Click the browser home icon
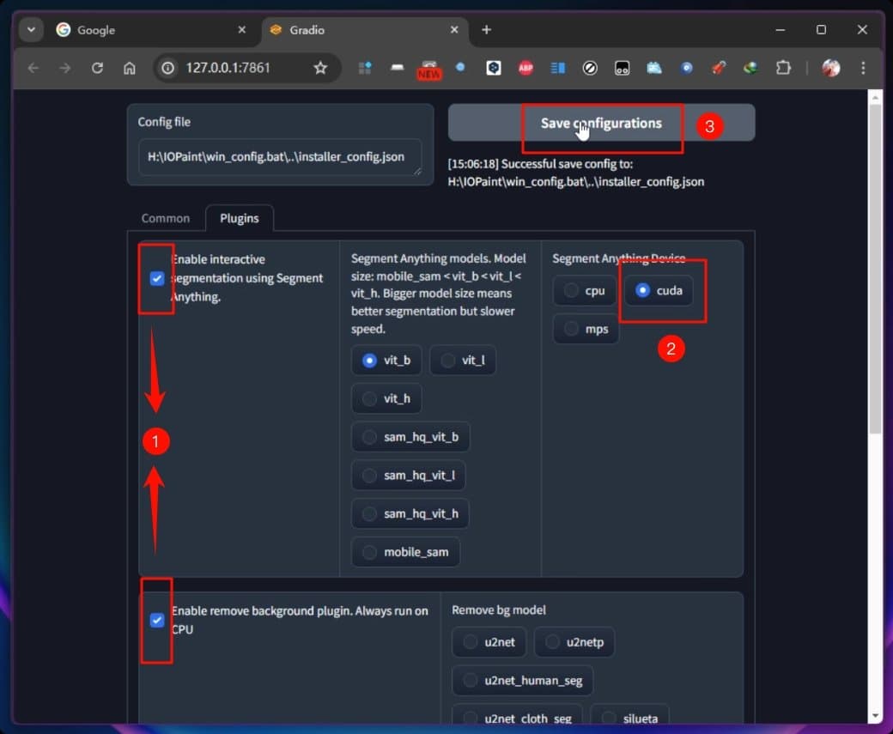This screenshot has width=893, height=734. tap(130, 68)
